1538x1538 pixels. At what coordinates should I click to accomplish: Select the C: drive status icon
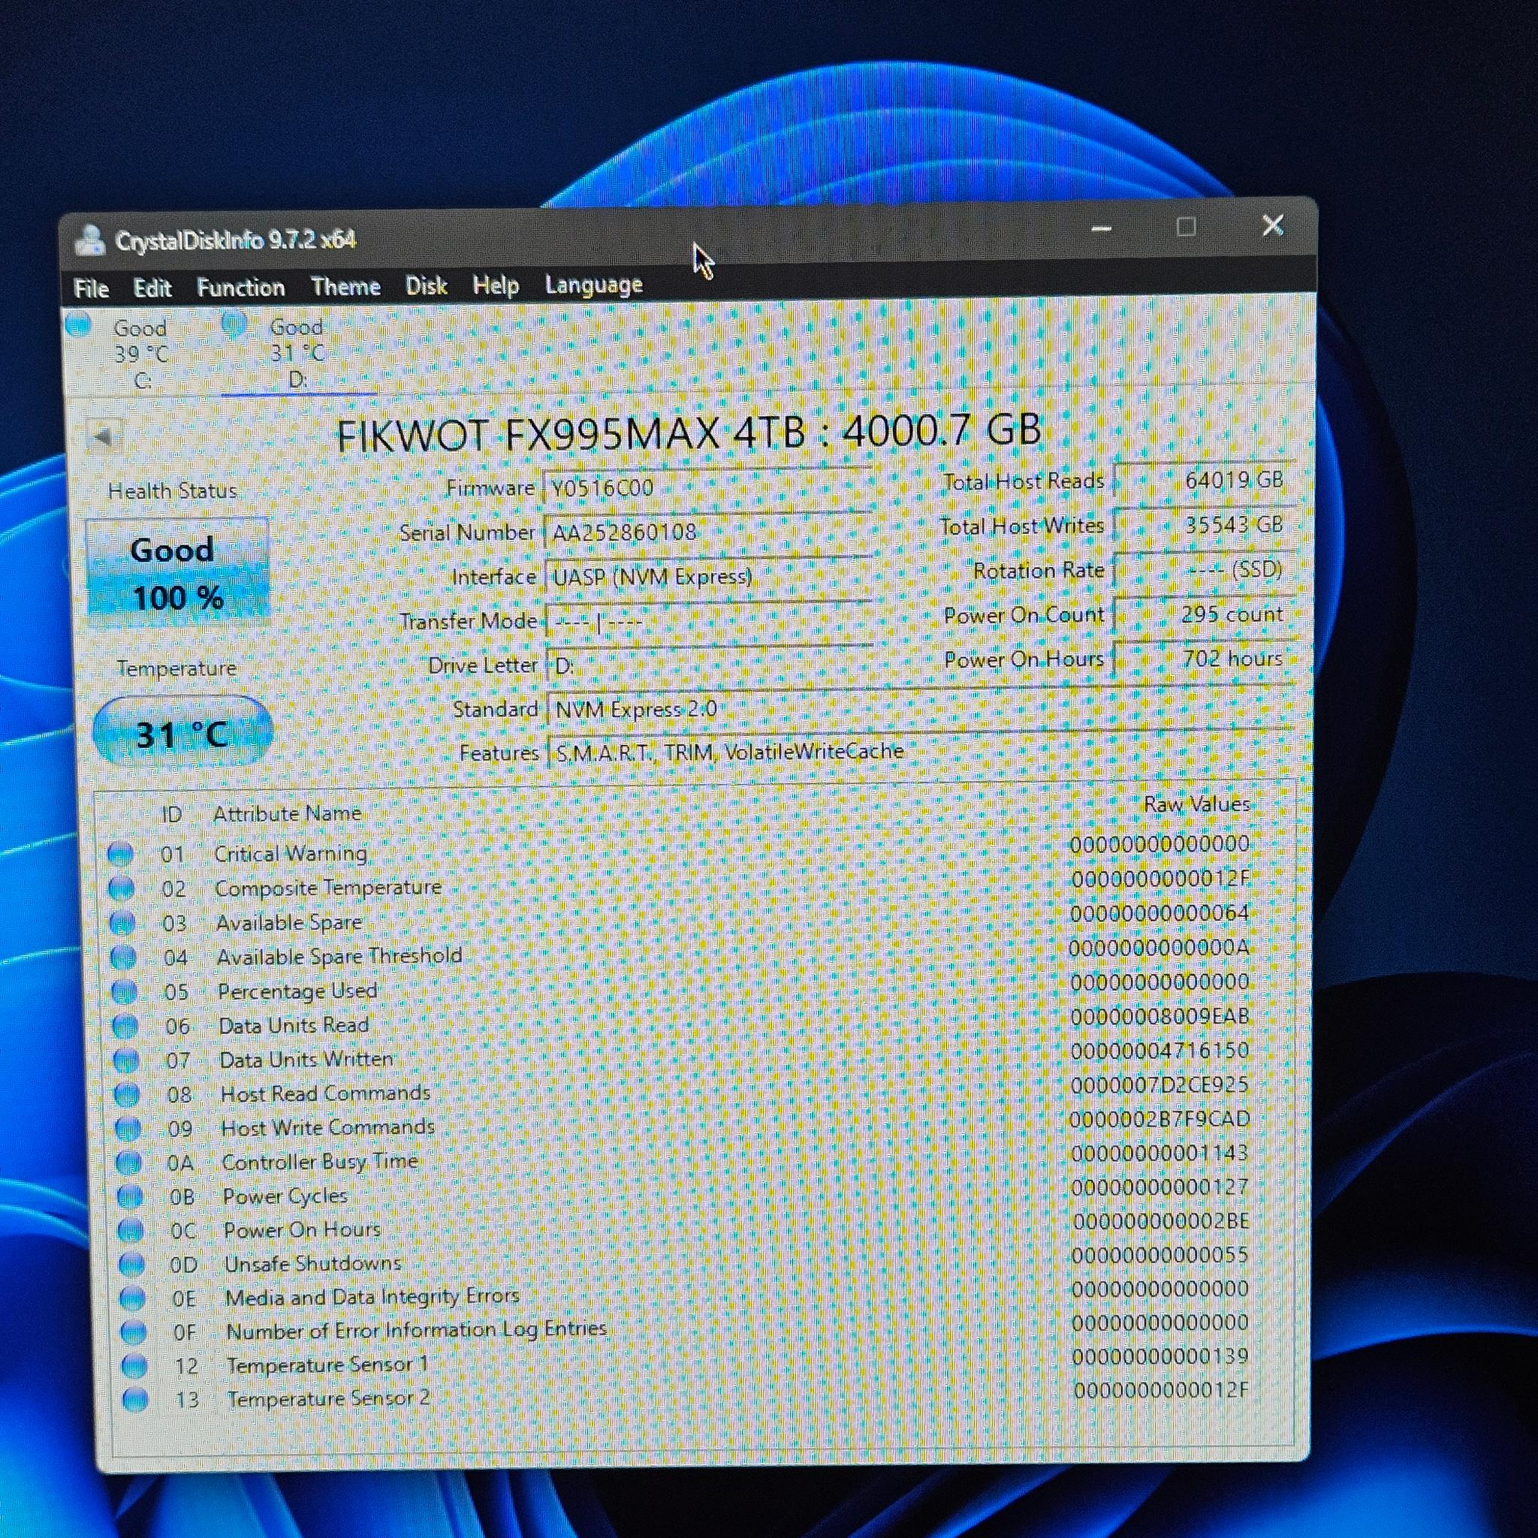tap(78, 324)
